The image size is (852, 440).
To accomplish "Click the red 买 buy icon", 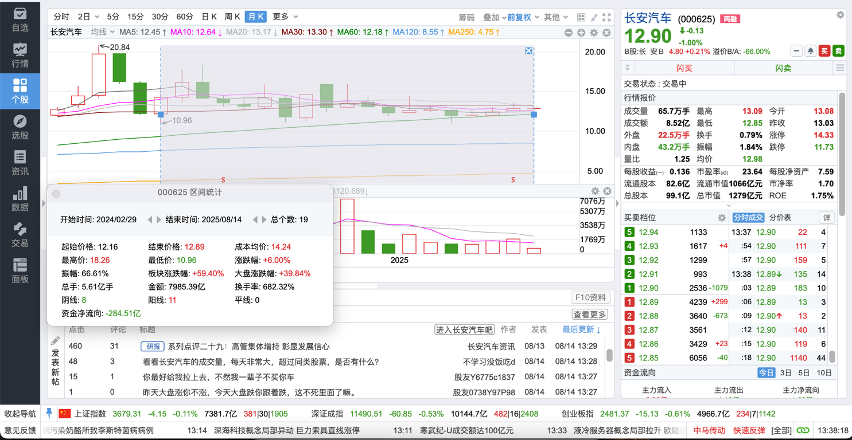I will point(824,51).
